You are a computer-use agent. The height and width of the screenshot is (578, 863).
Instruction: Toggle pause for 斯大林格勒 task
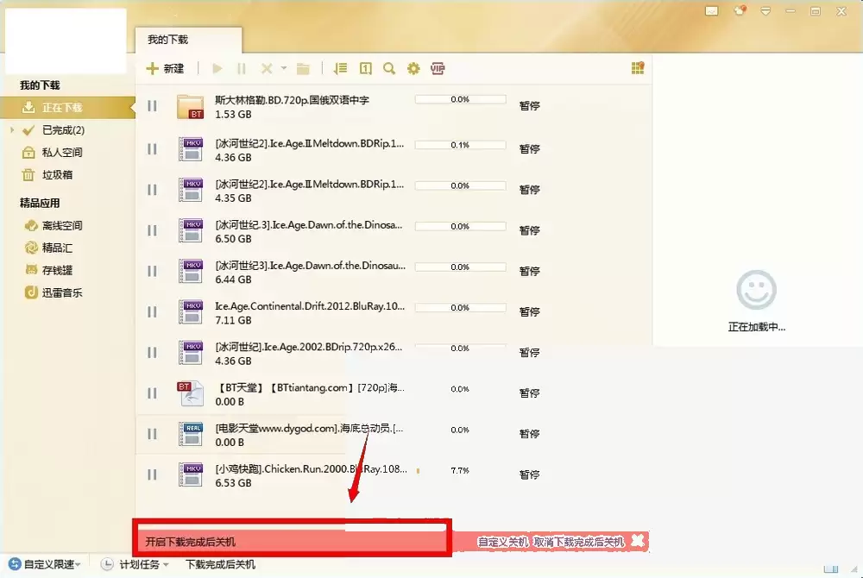tap(153, 106)
